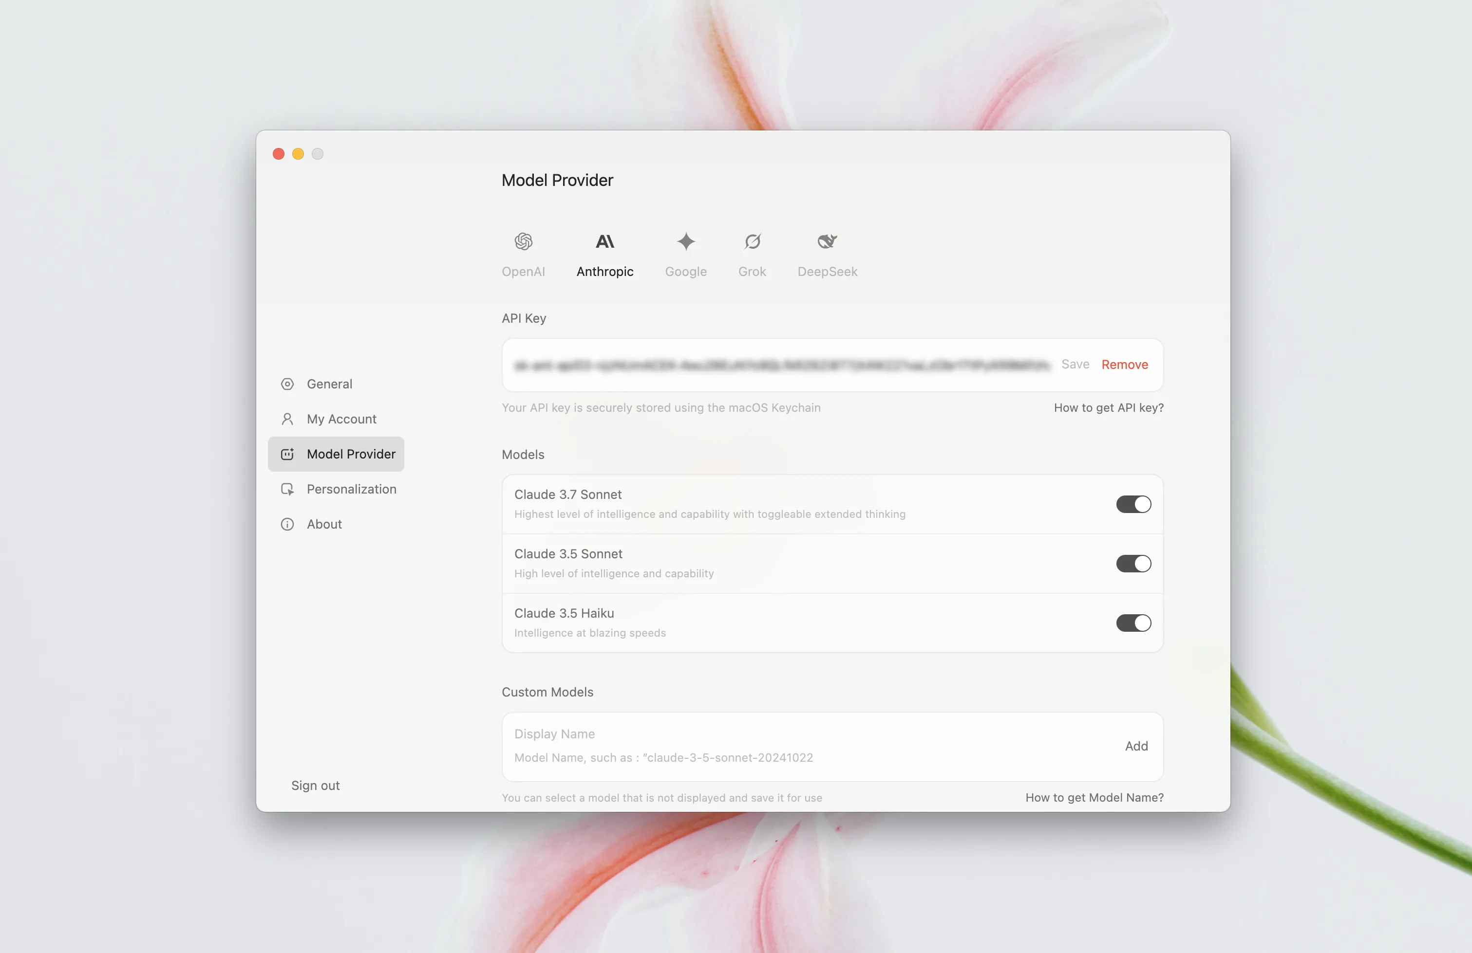Open the How to get API key link

click(1108, 408)
